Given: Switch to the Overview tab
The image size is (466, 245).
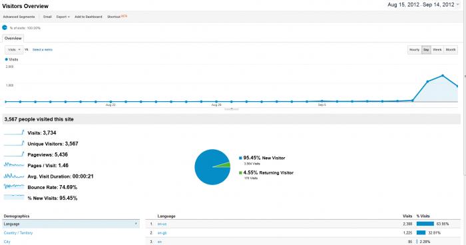Looking at the screenshot, I should coord(13,39).
